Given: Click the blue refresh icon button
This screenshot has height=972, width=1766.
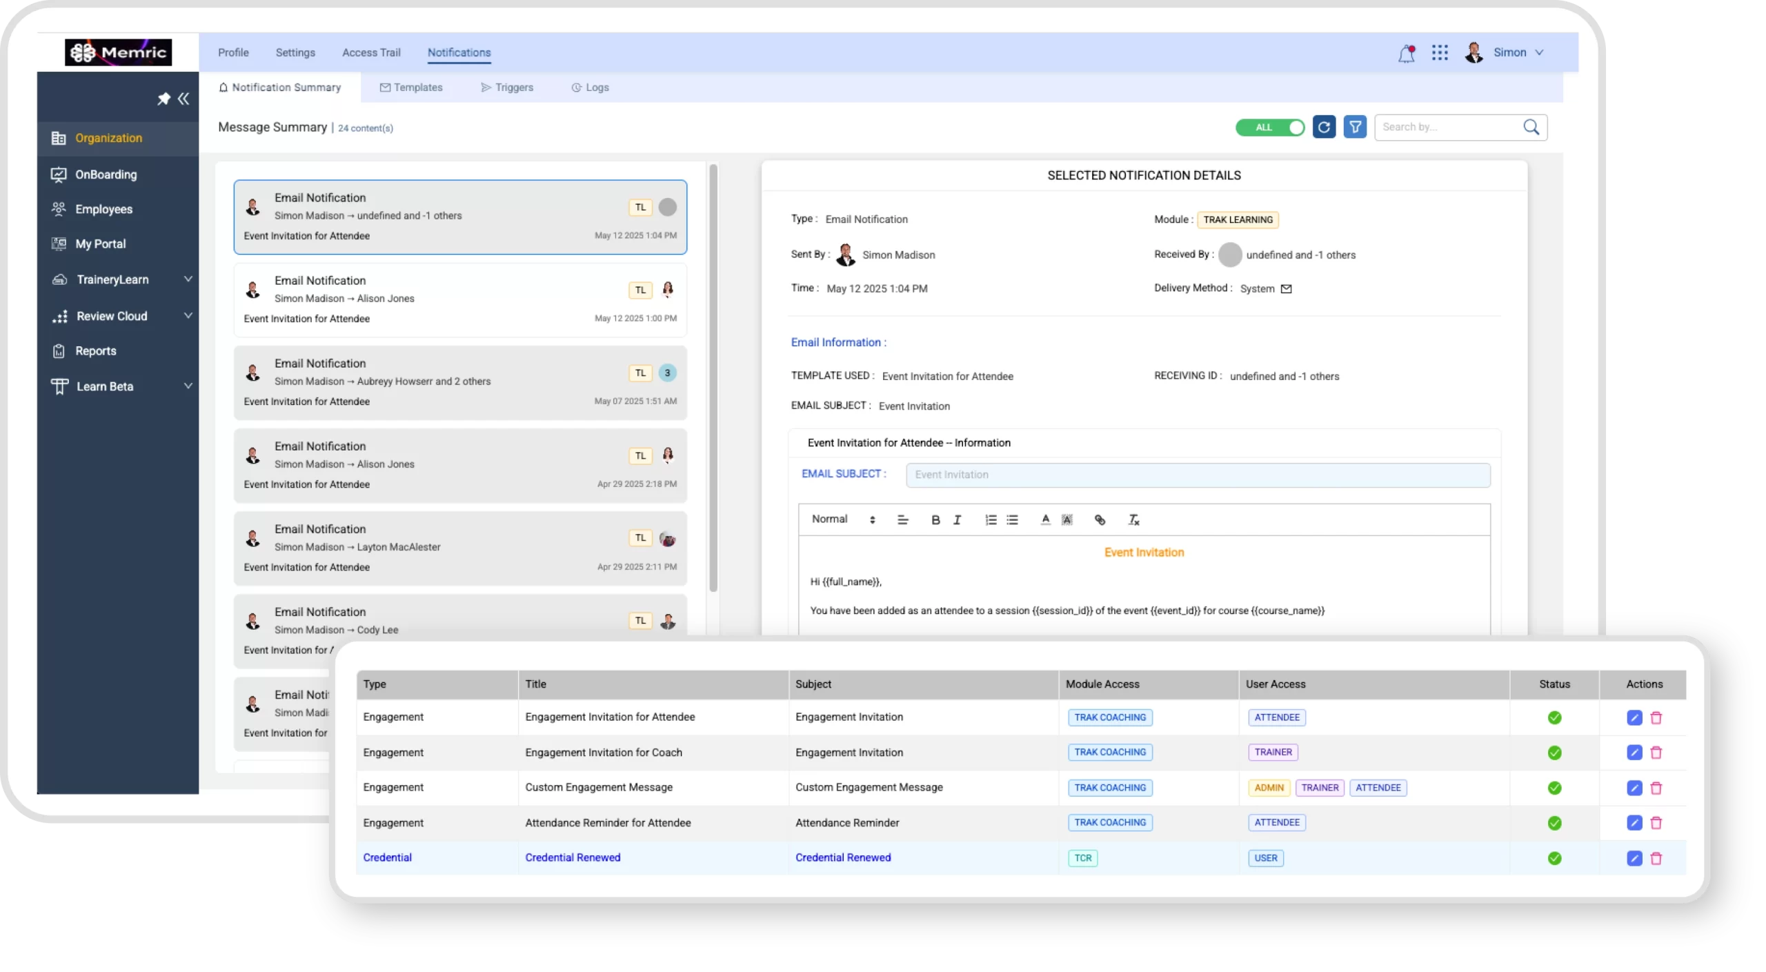Looking at the screenshot, I should pos(1323,127).
